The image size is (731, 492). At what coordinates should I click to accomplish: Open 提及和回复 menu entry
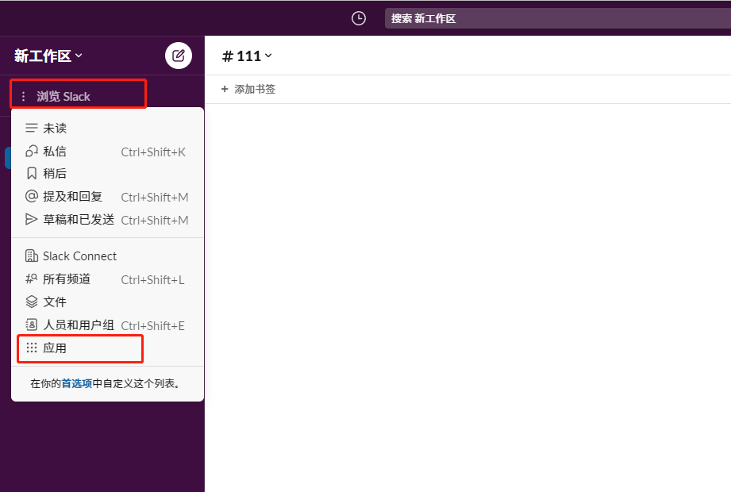pyautogui.click(x=108, y=196)
